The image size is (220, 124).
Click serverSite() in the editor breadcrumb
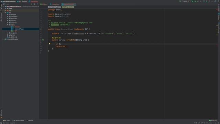pos(68,7)
